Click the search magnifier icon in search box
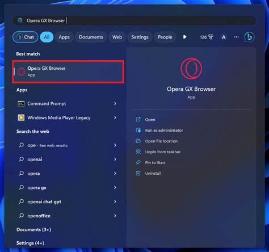 [20, 20]
